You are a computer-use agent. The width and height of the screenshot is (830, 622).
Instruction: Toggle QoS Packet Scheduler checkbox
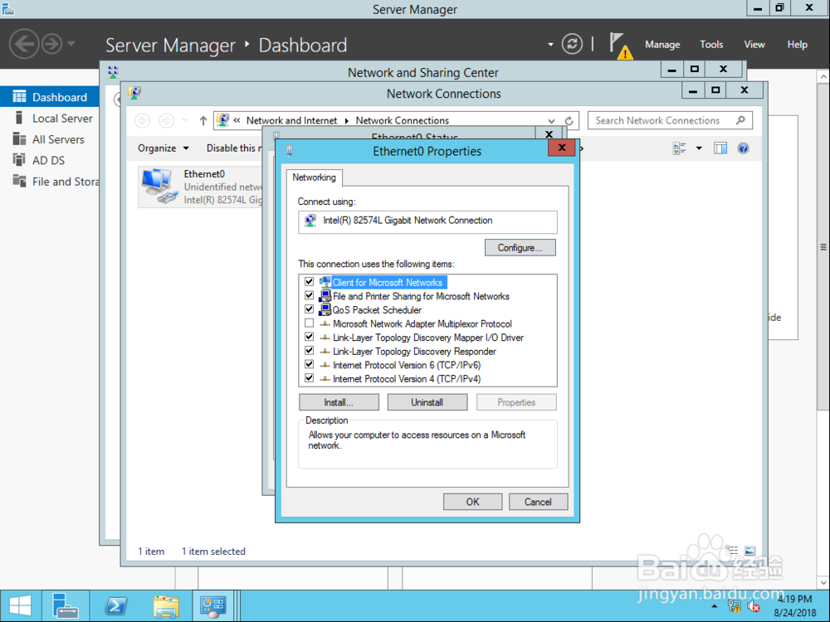(x=309, y=309)
